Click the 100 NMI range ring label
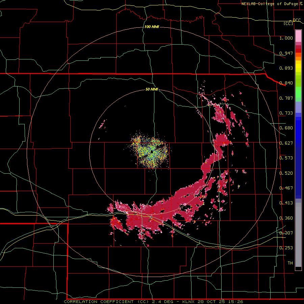 (x=152, y=27)
